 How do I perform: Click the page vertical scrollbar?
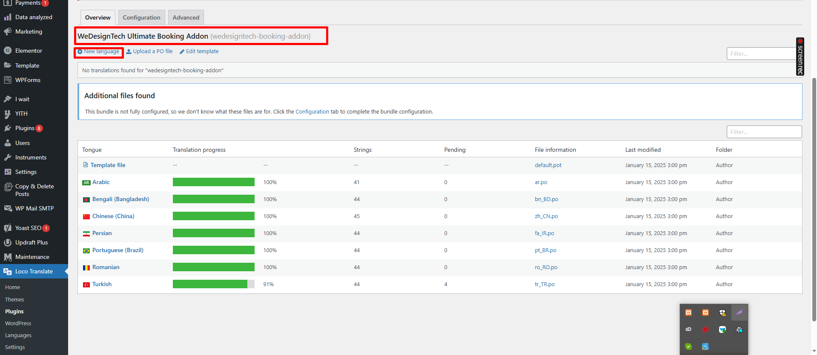[814, 200]
